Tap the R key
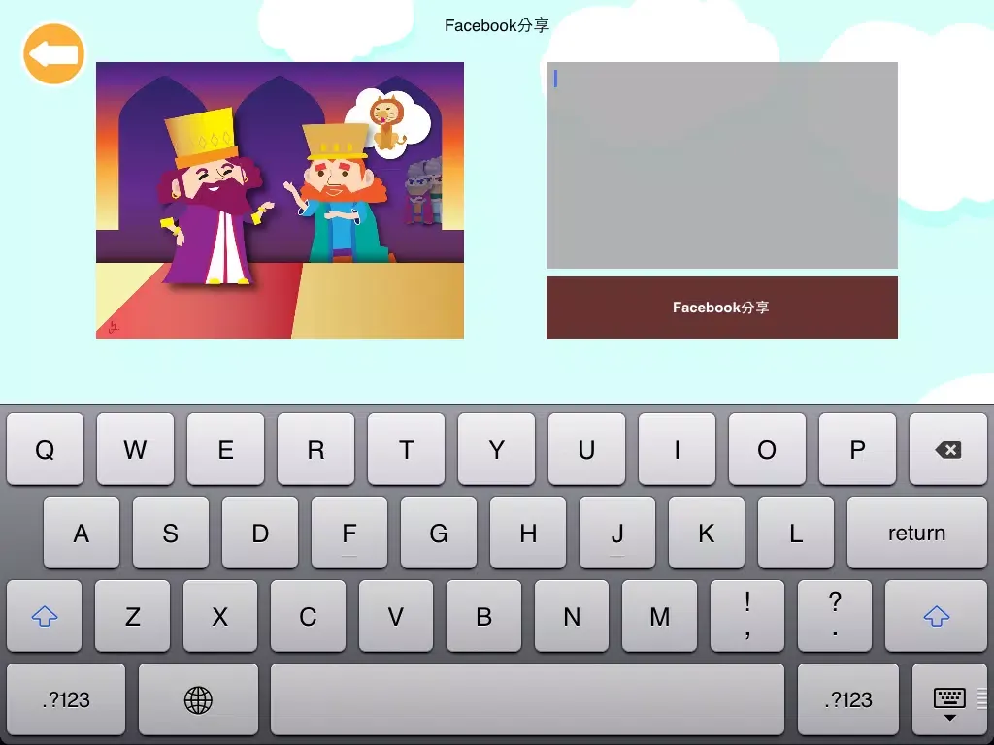Viewport: 994px width, 745px height. coord(315,449)
